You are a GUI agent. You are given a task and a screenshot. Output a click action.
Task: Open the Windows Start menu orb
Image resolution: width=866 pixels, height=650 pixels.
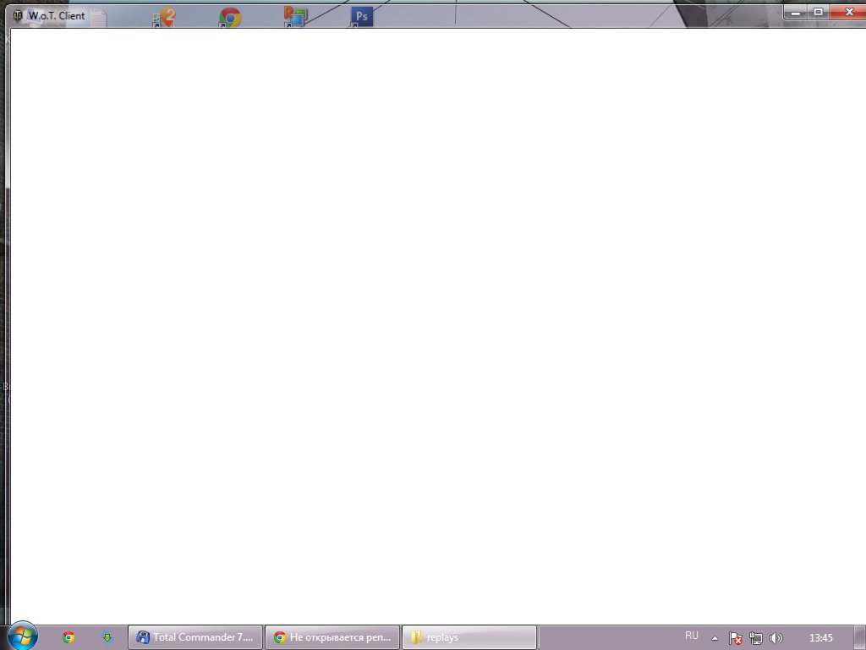23,636
